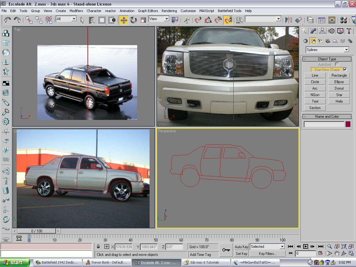This screenshot has height=267, width=356.
Task: Open the Material Editor spheres icon
Action: click(343, 20)
